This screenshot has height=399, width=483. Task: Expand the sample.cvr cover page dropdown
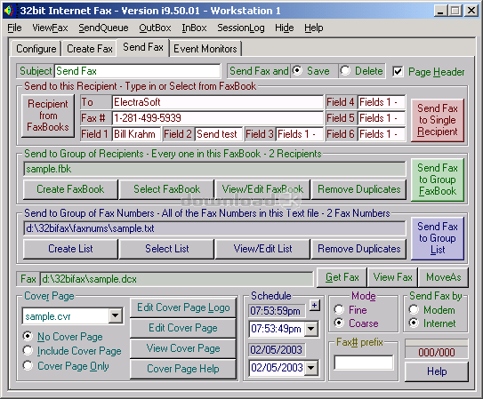coord(116,315)
